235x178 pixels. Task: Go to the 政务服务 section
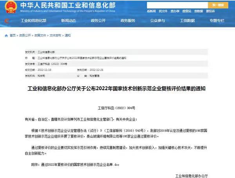point(128,20)
